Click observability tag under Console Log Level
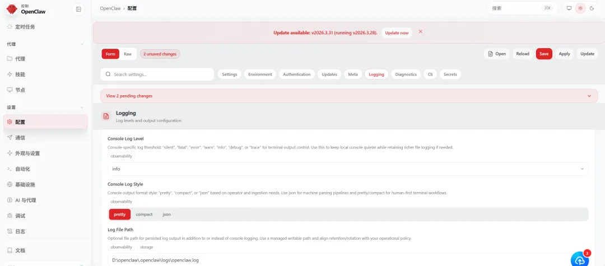 (x=121, y=156)
